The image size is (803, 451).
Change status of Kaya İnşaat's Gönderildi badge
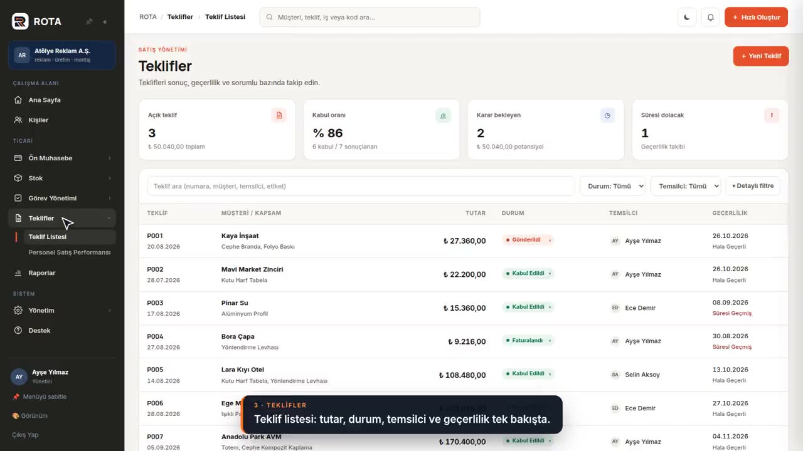(x=528, y=240)
